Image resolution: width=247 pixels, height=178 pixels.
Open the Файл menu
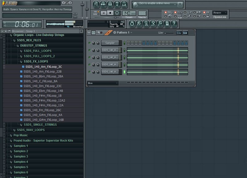coord(6,9)
